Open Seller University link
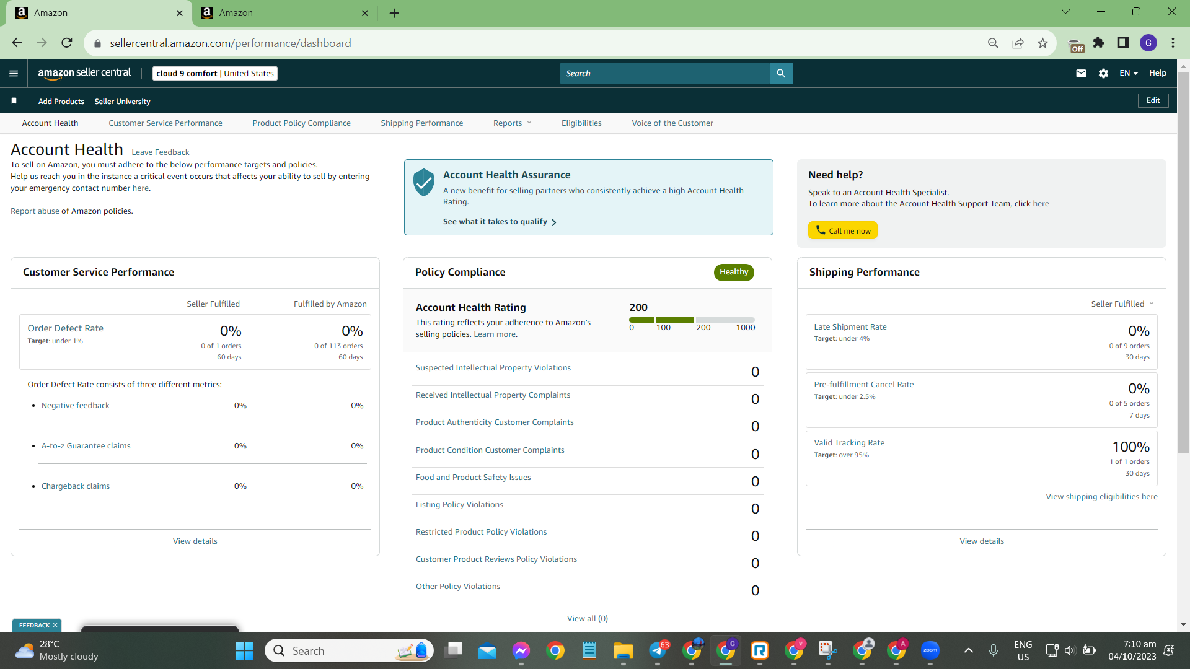The image size is (1190, 669). click(x=123, y=102)
